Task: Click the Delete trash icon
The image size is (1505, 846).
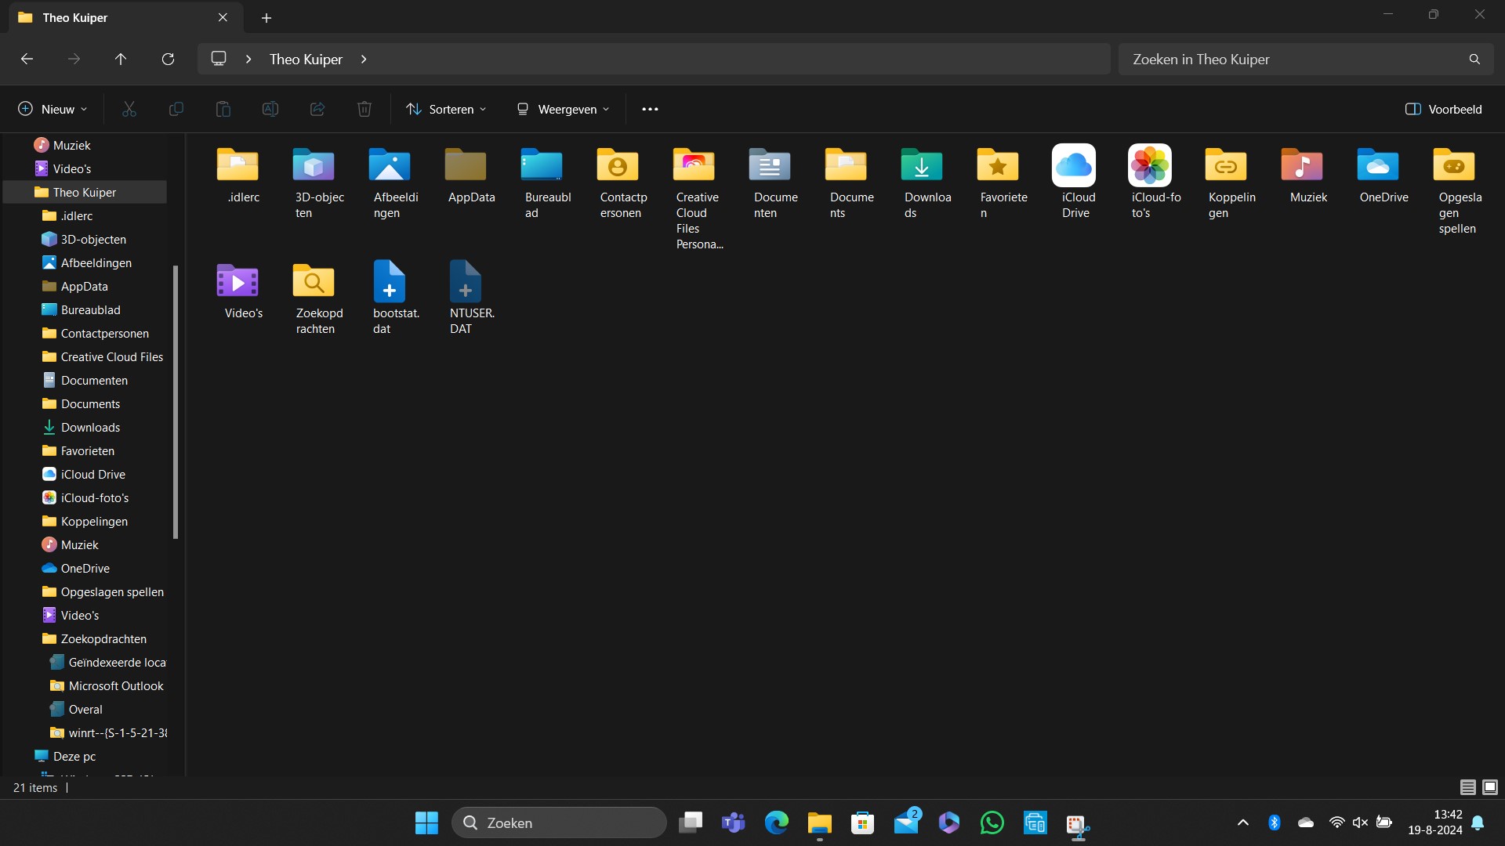Action: click(364, 109)
